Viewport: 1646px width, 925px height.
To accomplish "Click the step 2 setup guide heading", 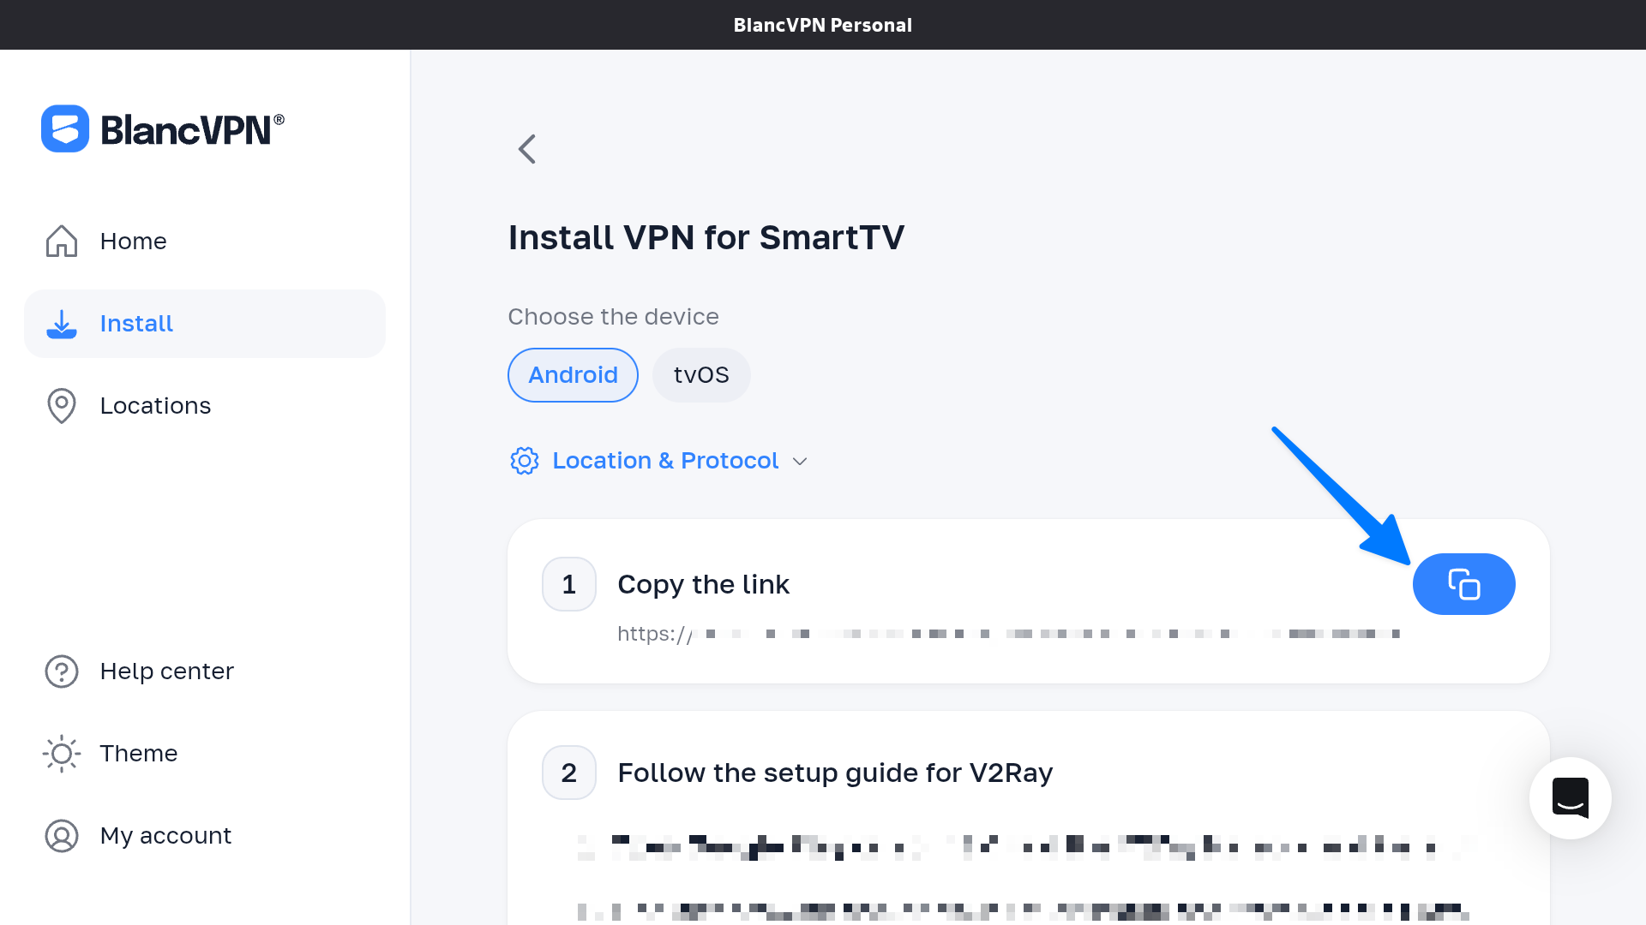I will [x=835, y=773].
